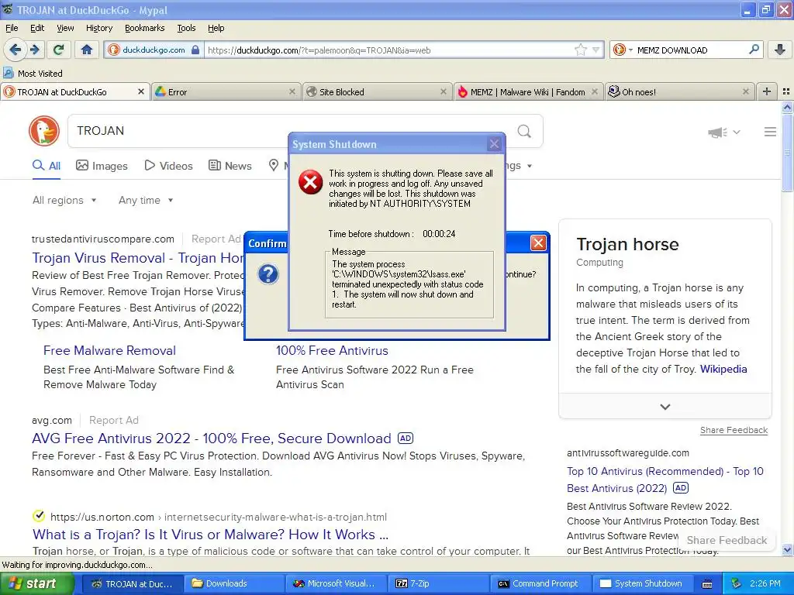Screen dimensions: 794x595
Task: Open the Home page icon
Action: click(87, 50)
